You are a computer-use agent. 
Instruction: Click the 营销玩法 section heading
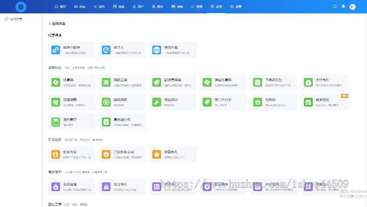55,68
